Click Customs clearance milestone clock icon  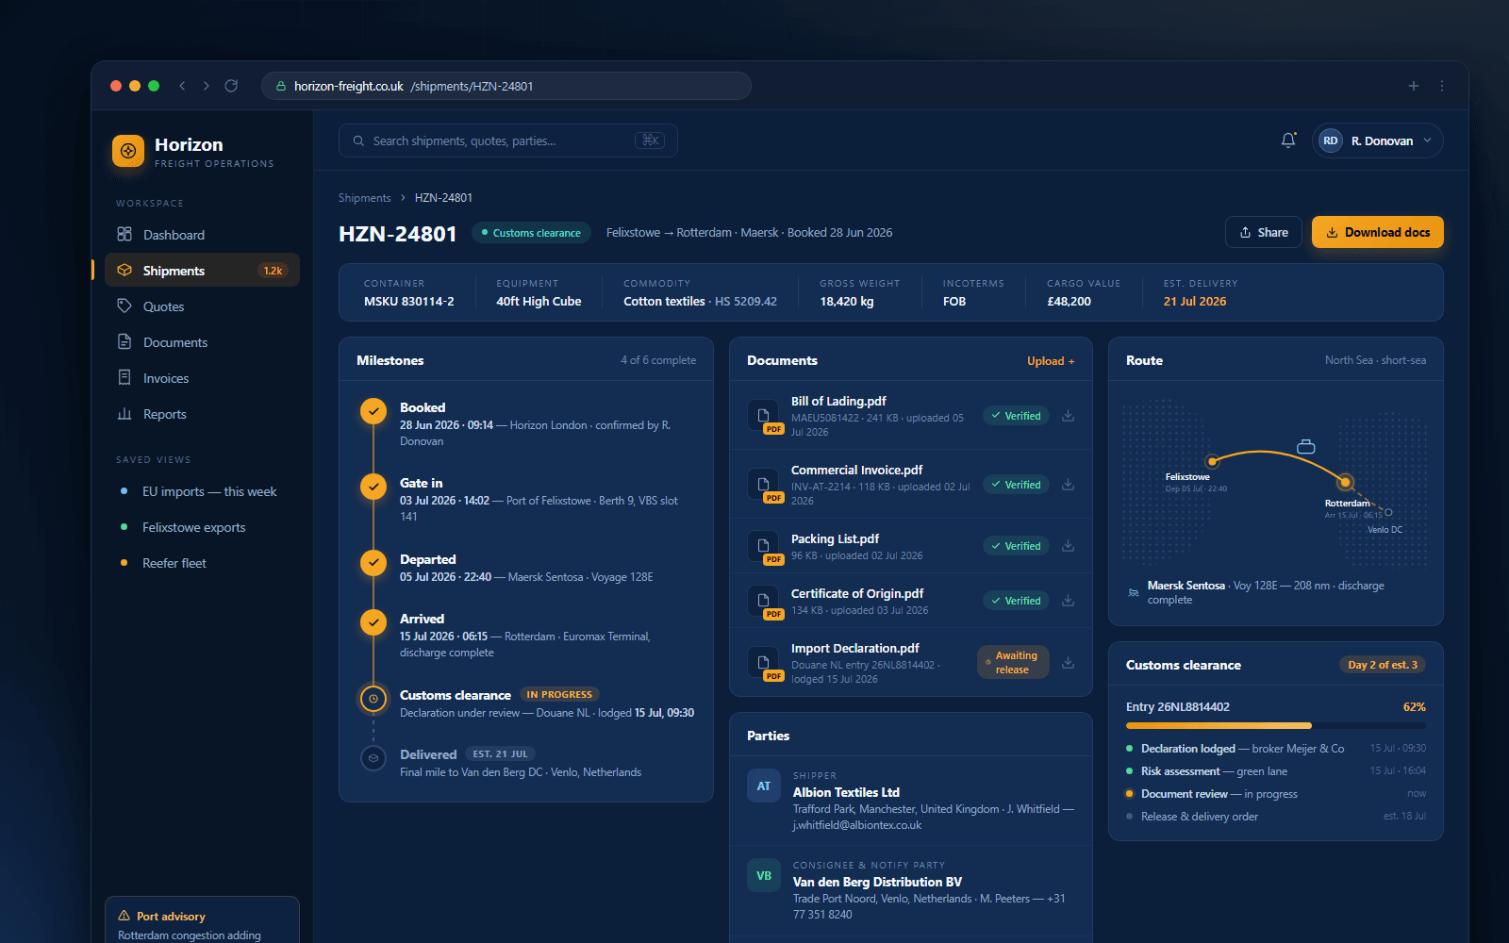(x=373, y=699)
